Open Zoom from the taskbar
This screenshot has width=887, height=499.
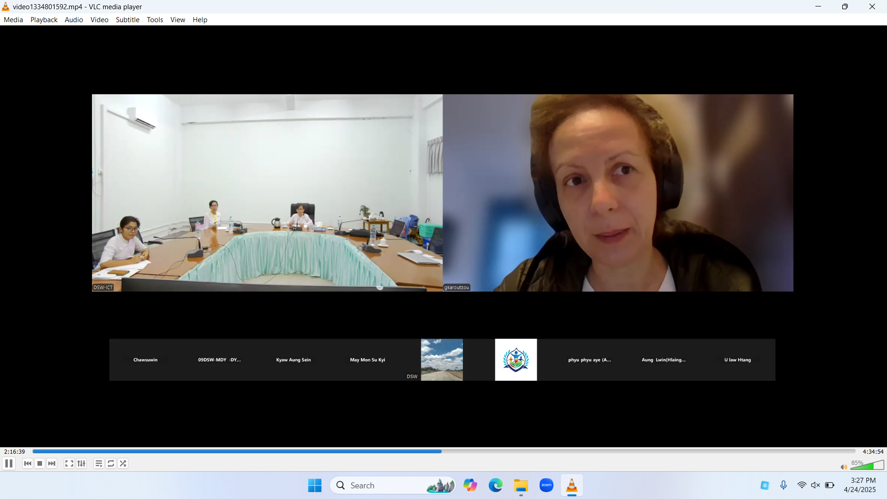click(547, 485)
